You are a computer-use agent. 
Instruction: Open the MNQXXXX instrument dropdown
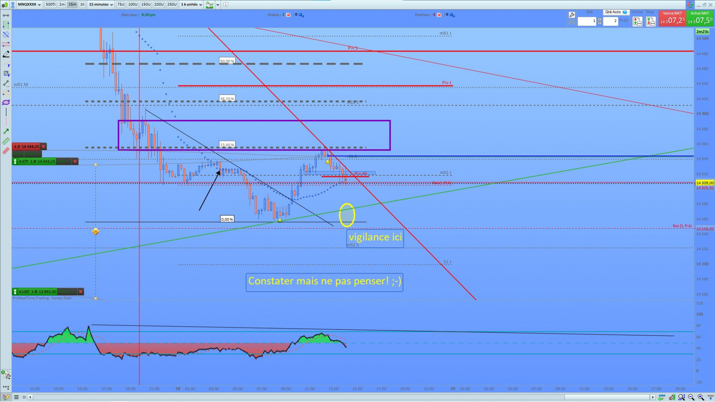click(29, 4)
